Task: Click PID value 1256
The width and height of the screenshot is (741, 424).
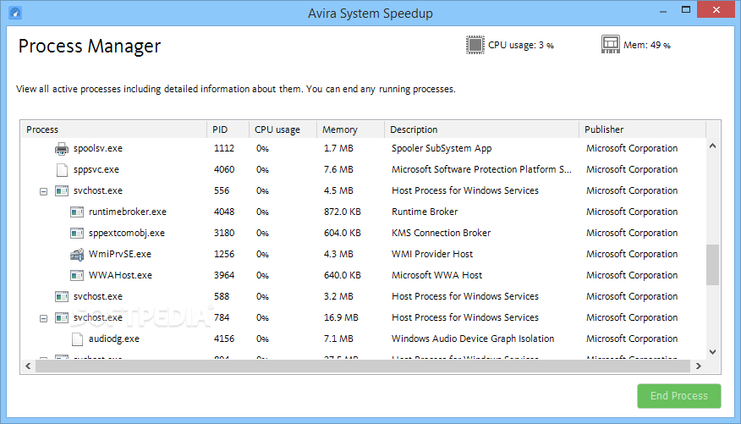Action: 224,254
